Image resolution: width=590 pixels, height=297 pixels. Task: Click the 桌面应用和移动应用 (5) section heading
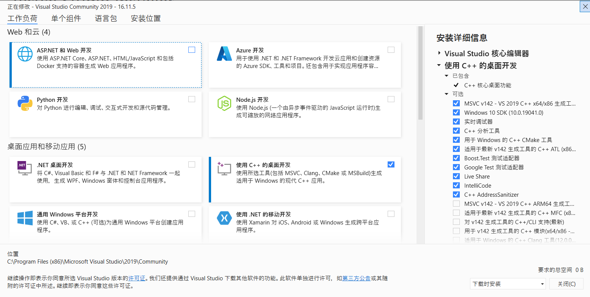[47, 146]
